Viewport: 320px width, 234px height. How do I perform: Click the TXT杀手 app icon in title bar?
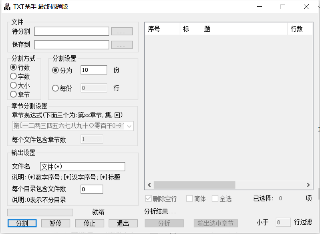click(x=7, y=7)
